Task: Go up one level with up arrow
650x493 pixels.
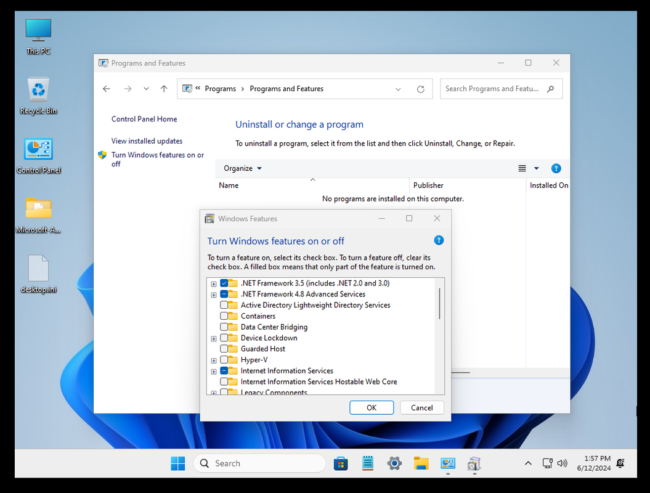Action: click(164, 89)
